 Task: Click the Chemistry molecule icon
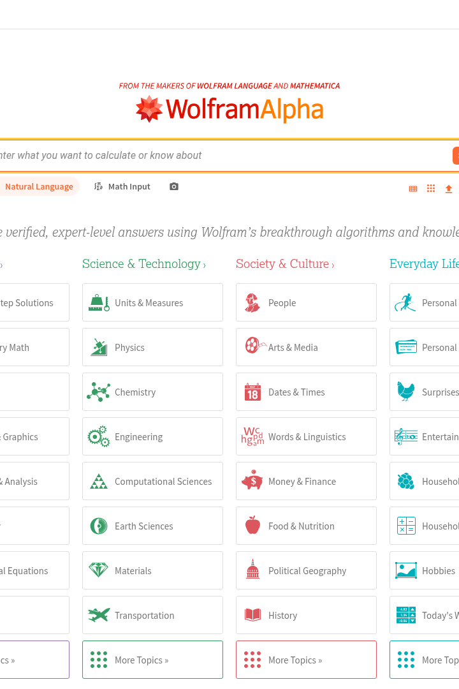click(x=99, y=392)
